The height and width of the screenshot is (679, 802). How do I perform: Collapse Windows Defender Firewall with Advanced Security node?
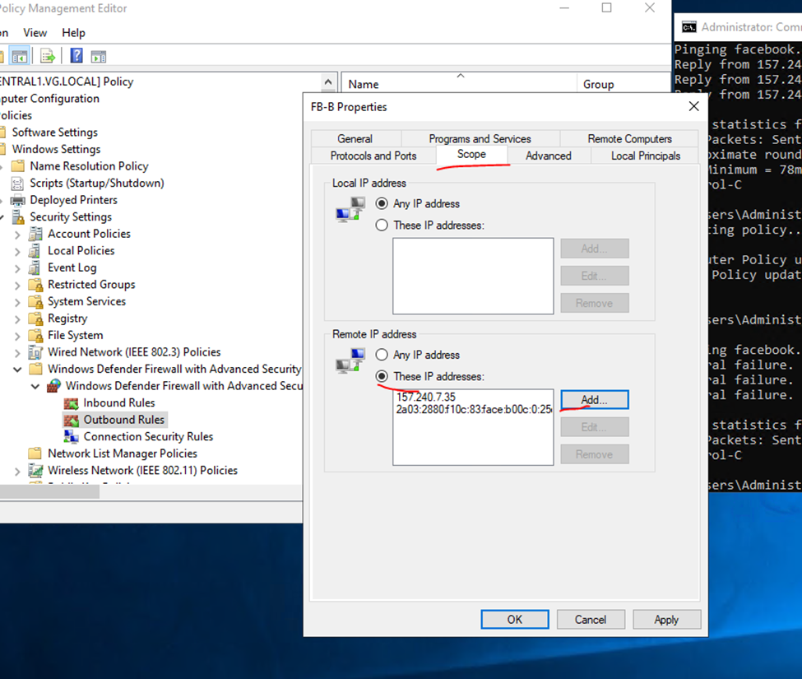click(17, 370)
